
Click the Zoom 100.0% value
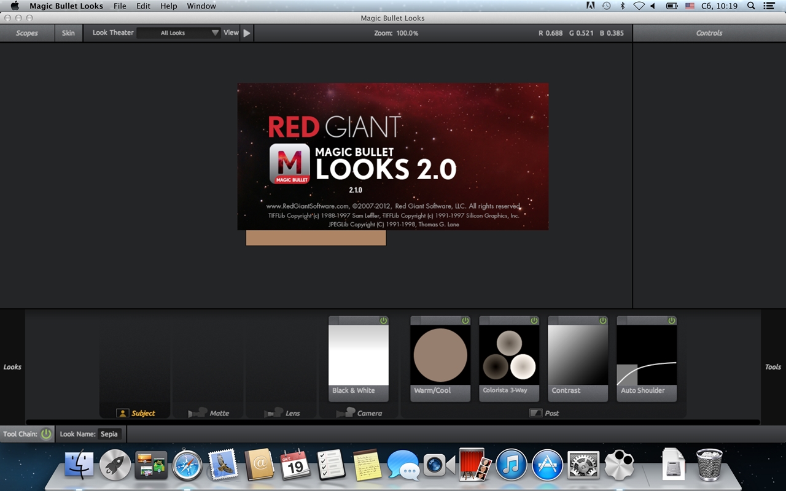[407, 33]
